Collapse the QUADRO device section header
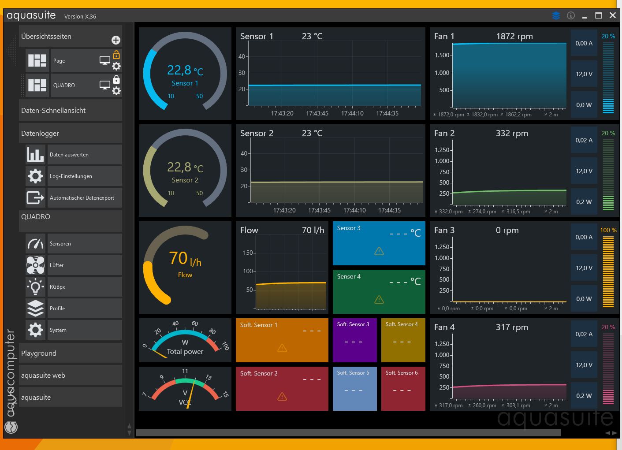Image resolution: width=622 pixels, height=450 pixels. point(71,221)
